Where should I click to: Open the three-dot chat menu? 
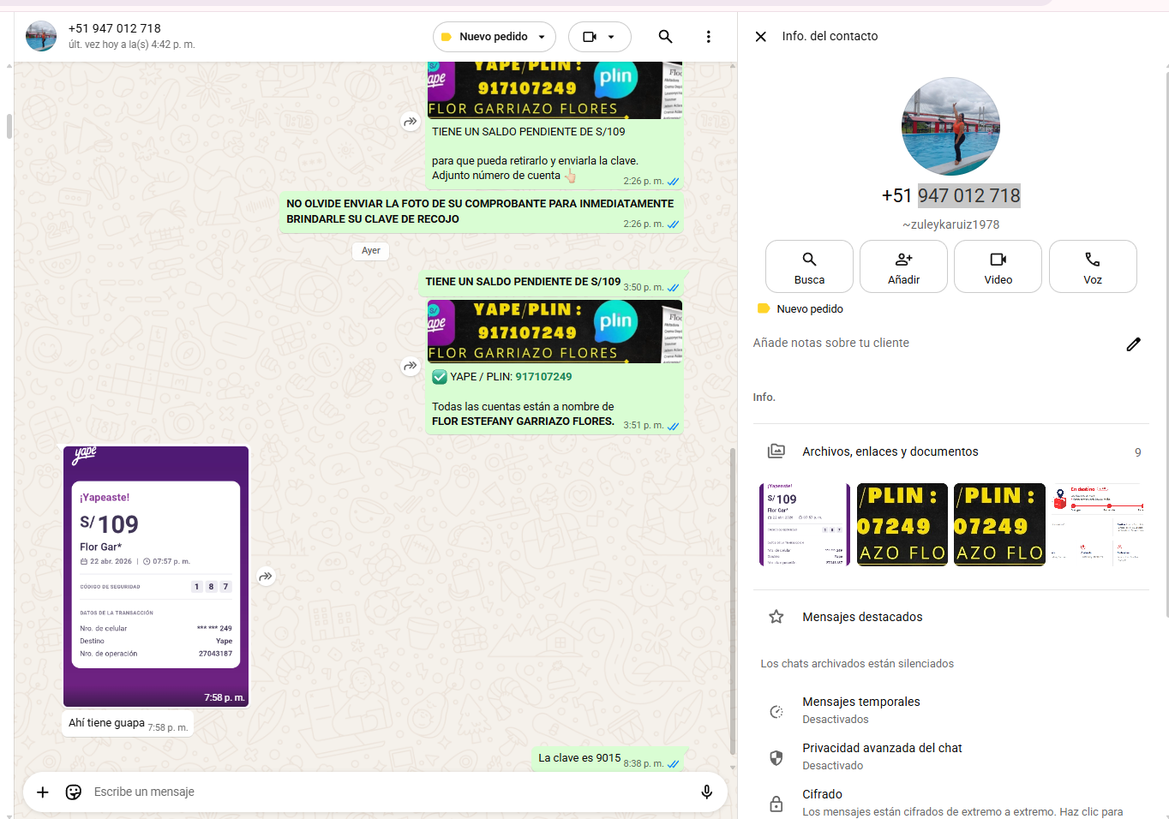click(x=708, y=37)
